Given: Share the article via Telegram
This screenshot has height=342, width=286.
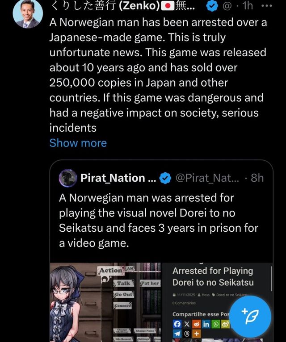Looking at the screenshot, I should click(x=177, y=334).
